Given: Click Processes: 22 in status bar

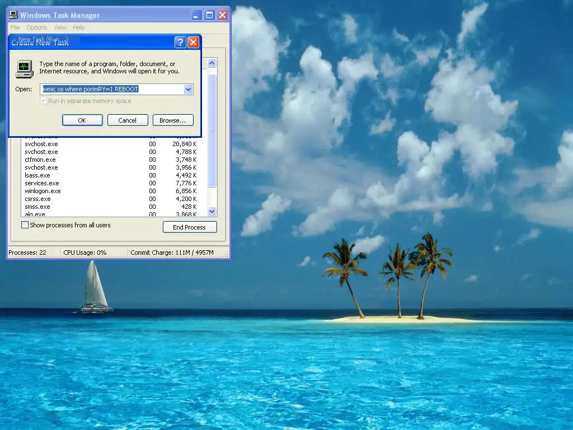Looking at the screenshot, I should click(x=27, y=253).
